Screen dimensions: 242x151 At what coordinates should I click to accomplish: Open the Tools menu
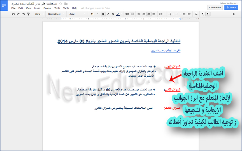pyautogui.click(x=57, y=8)
